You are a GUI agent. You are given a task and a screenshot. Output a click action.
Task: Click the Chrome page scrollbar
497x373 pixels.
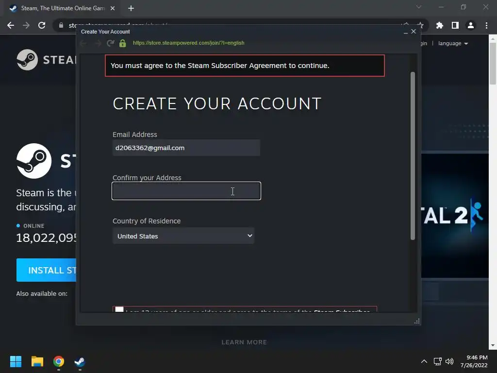[493, 64]
